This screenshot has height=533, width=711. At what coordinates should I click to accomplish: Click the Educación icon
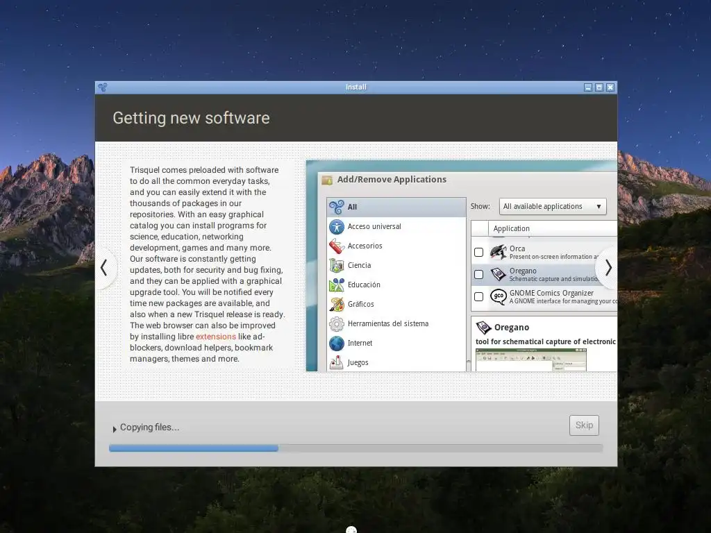click(x=337, y=285)
